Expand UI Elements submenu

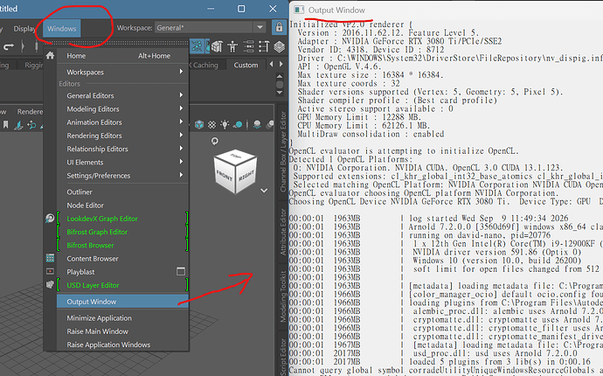click(x=122, y=162)
